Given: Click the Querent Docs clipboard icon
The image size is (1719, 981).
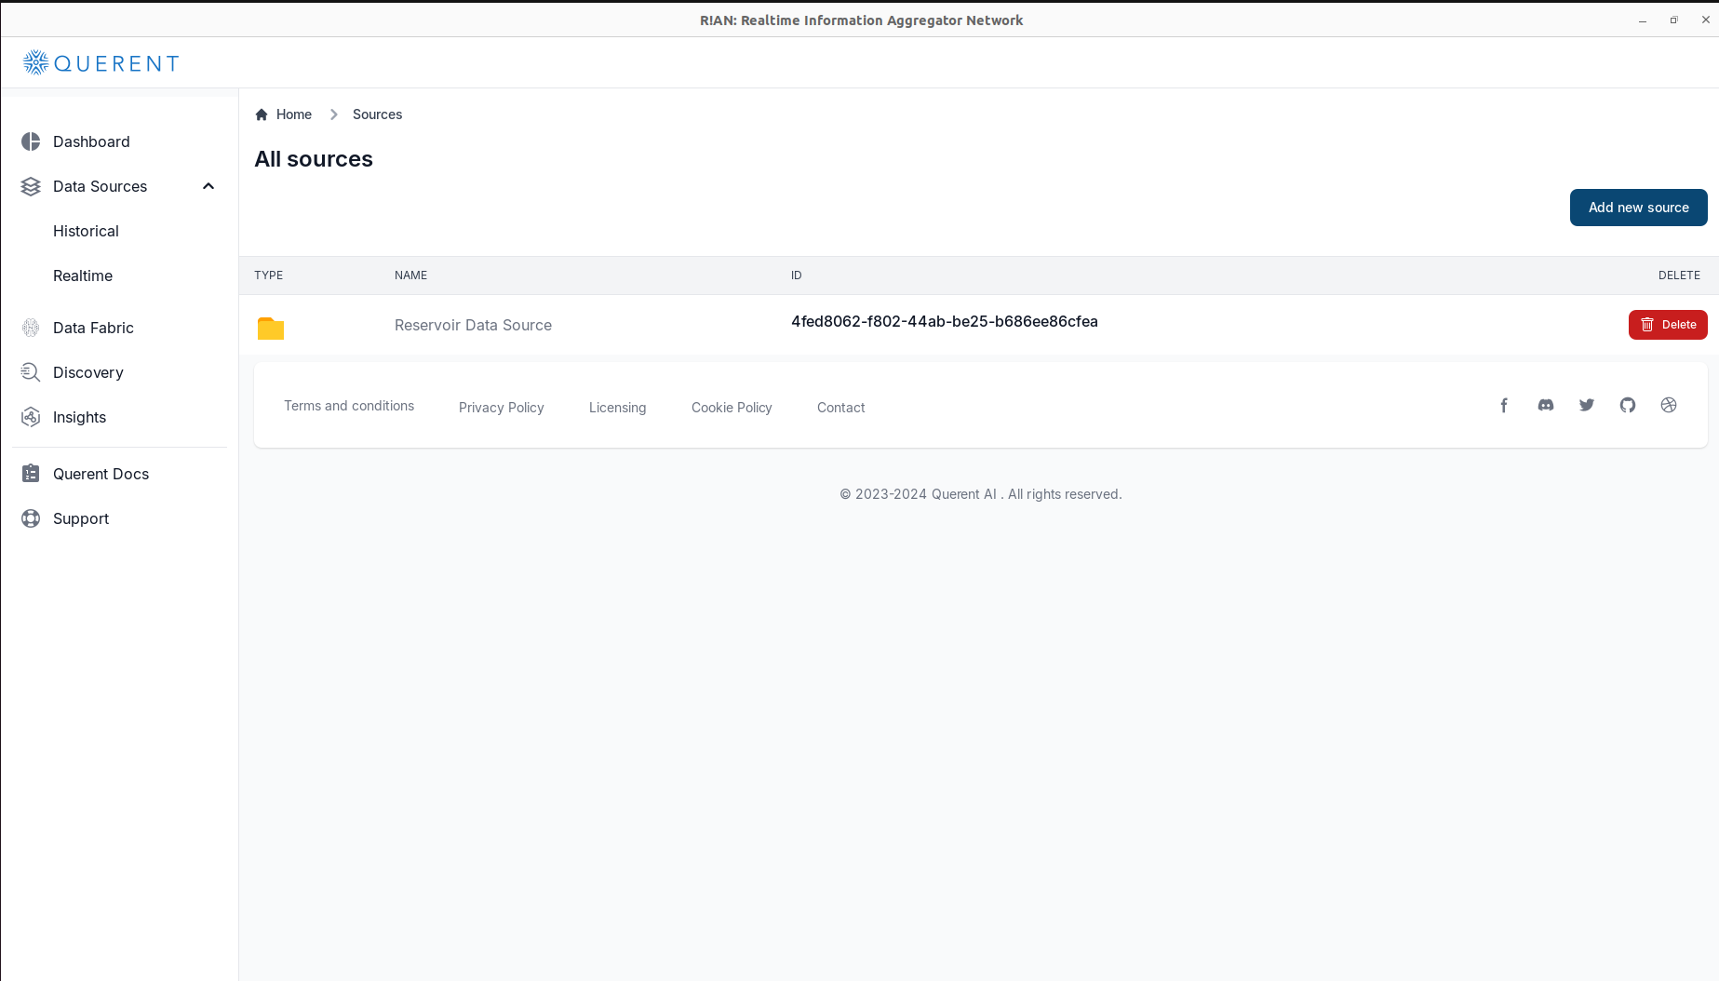Looking at the screenshot, I should (x=31, y=474).
